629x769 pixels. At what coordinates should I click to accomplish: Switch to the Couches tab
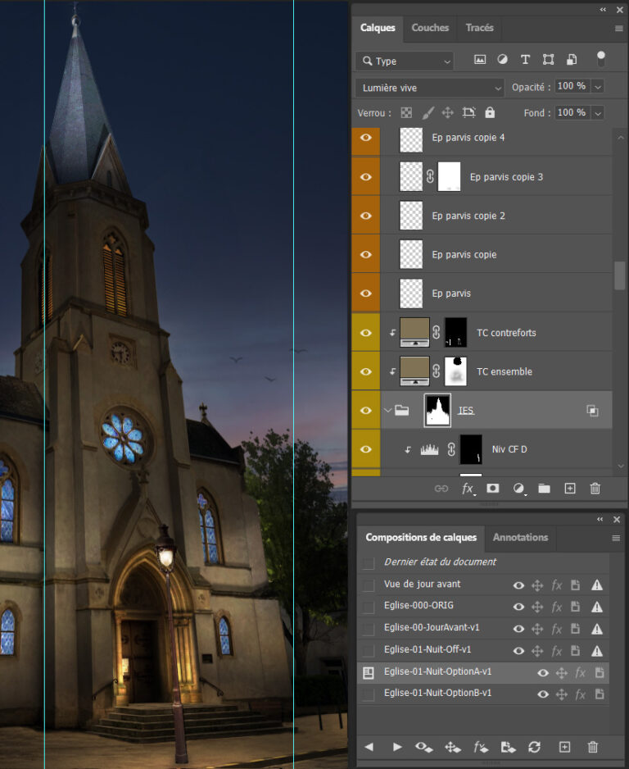click(x=430, y=28)
